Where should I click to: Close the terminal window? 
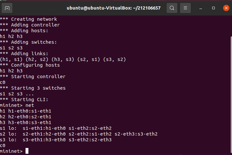[225, 8]
